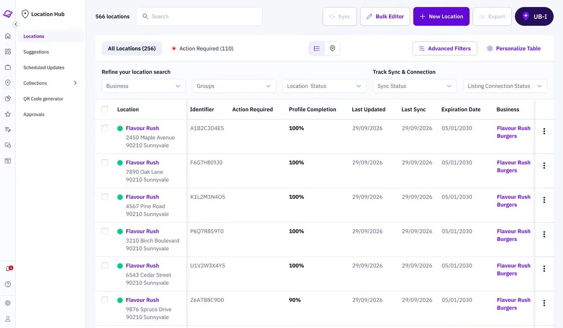
Task: Click the Expiration Date column header
Action: point(461,109)
